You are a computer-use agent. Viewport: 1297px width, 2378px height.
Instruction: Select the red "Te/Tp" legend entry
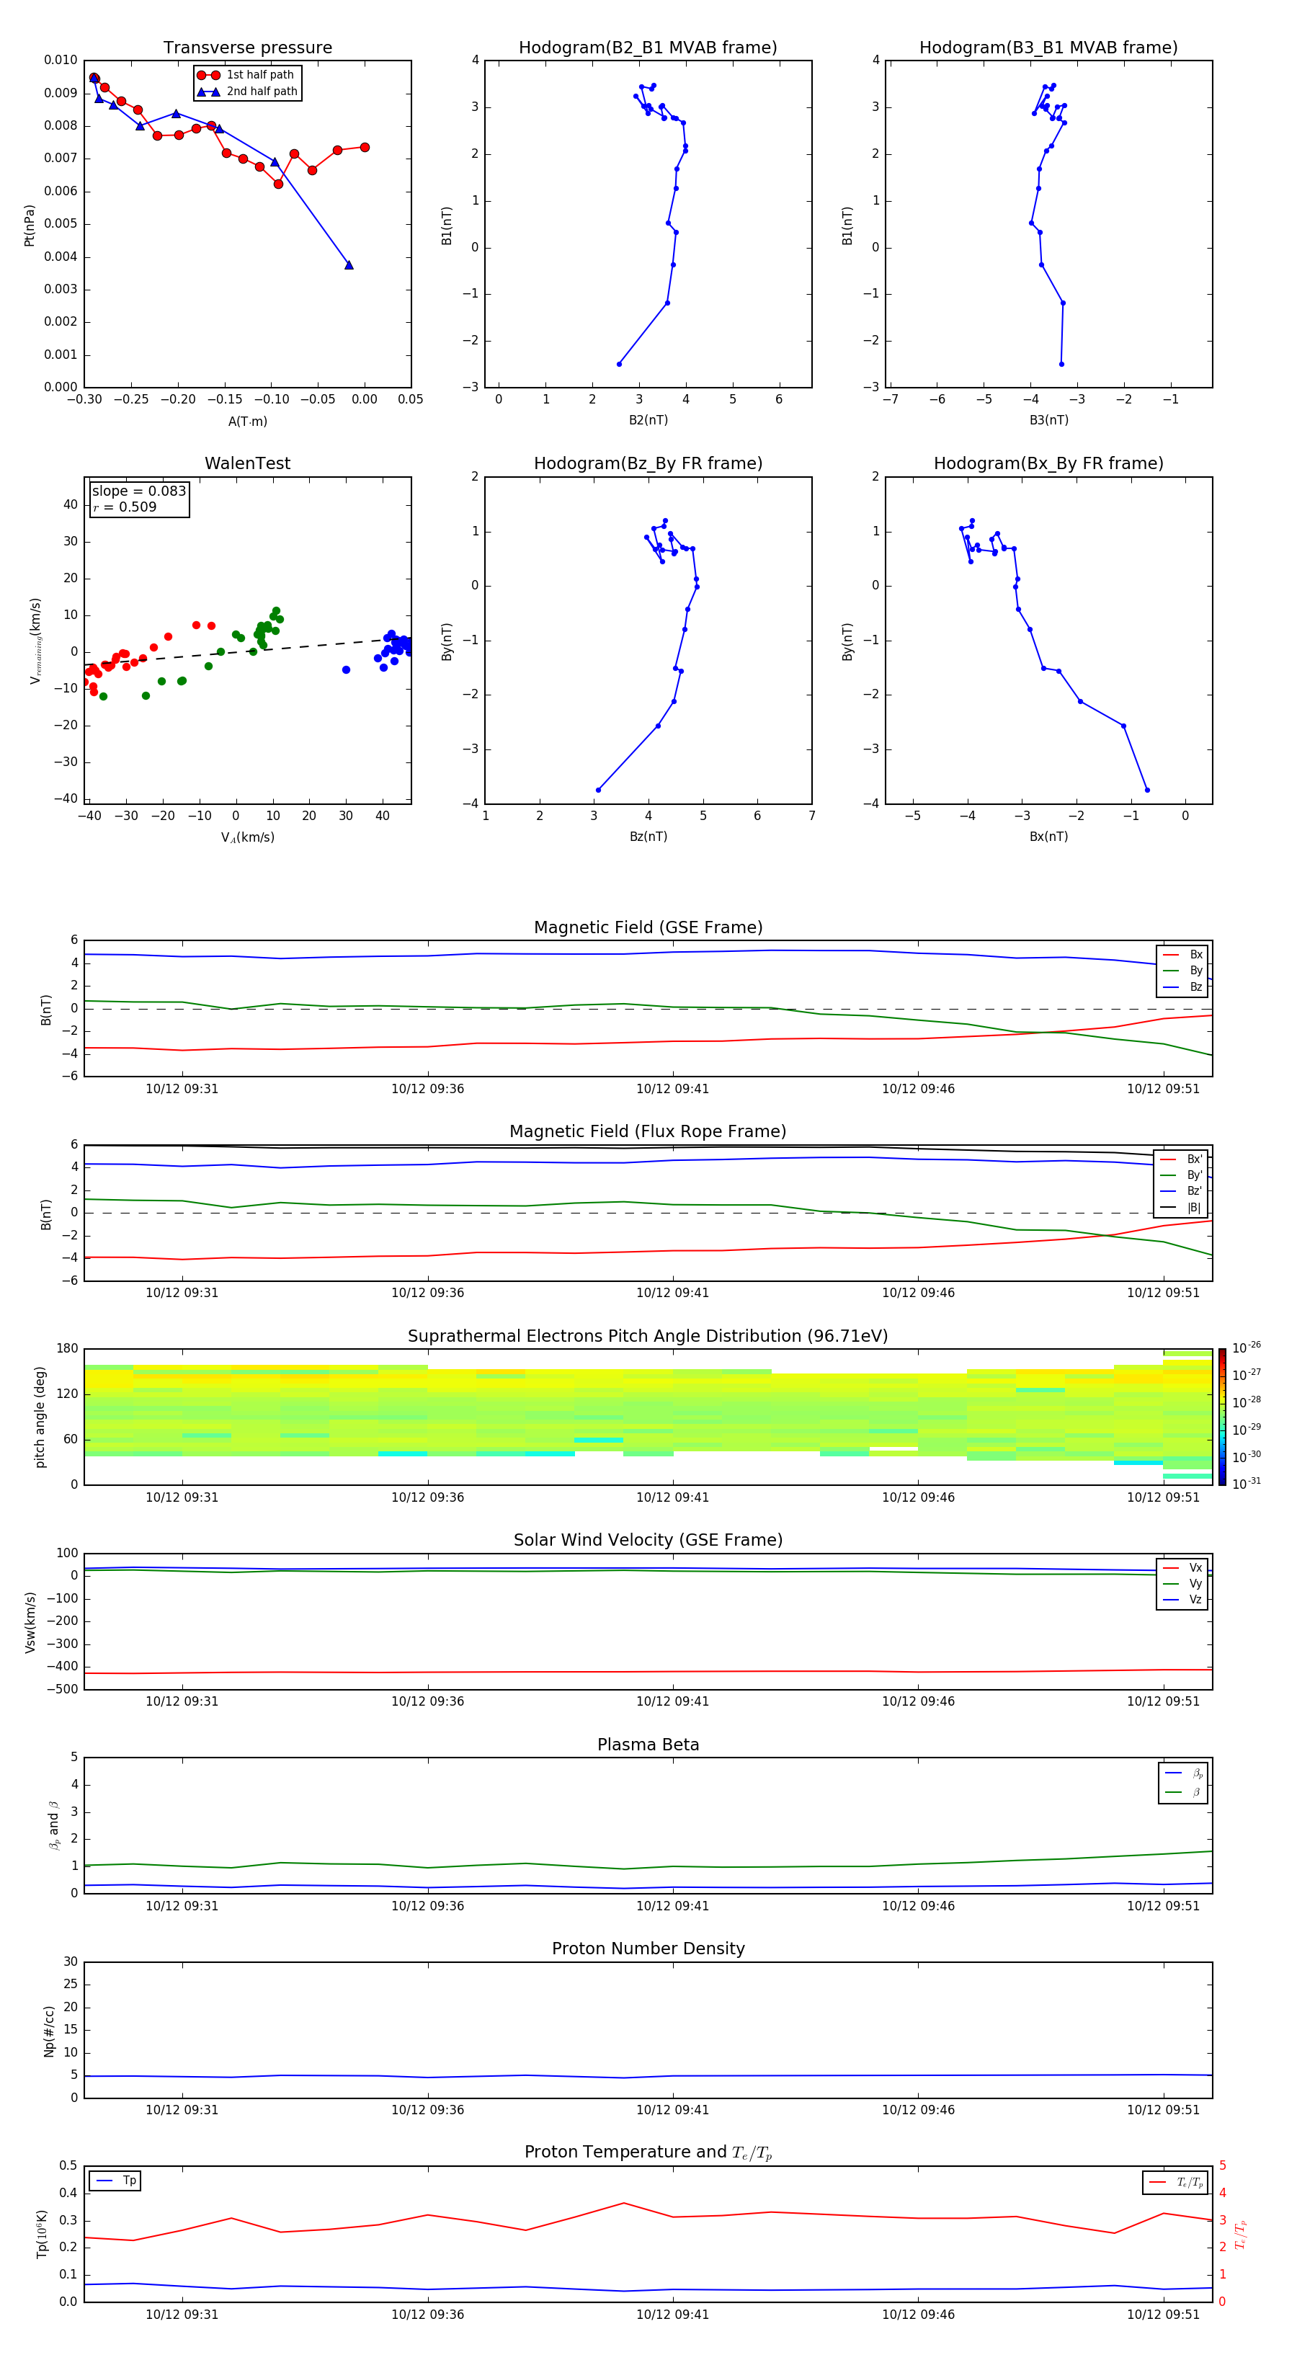[1176, 2182]
